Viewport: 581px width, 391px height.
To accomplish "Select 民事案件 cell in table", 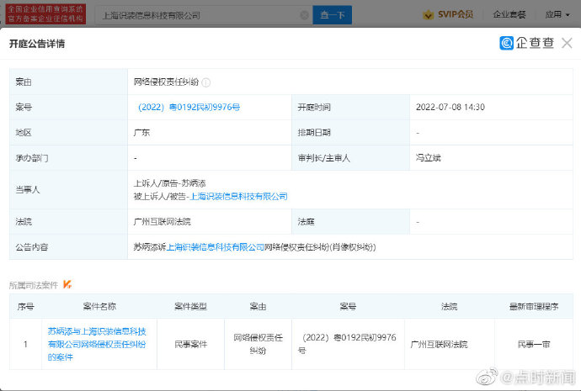I will [x=190, y=345].
